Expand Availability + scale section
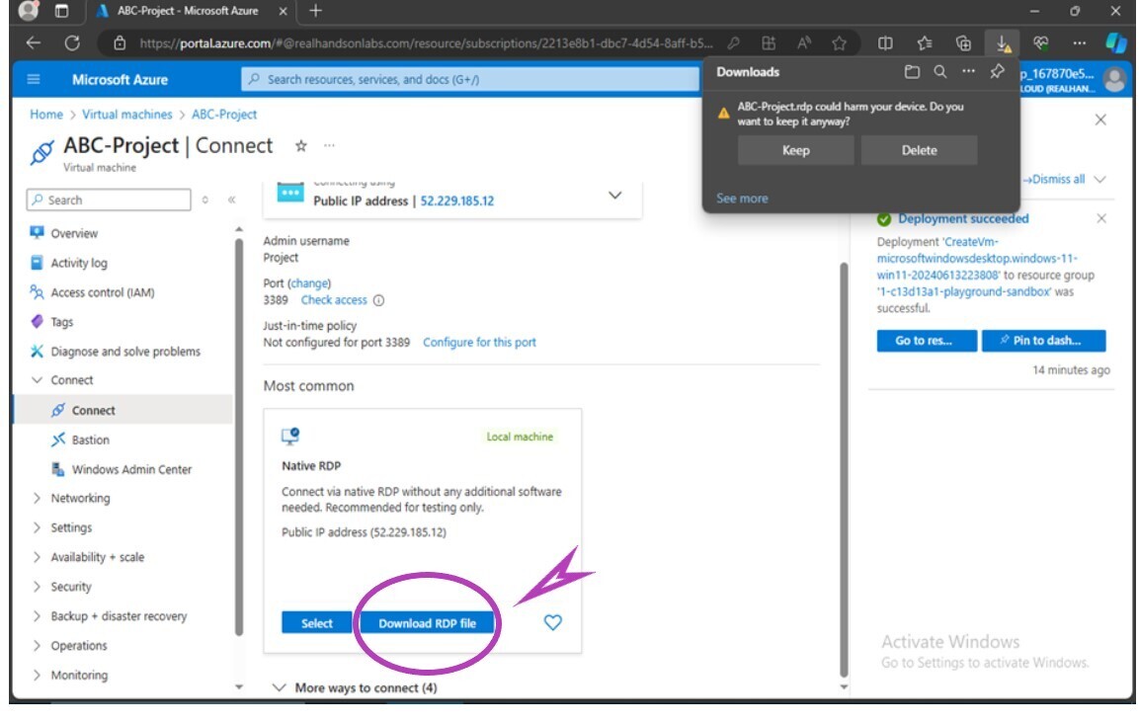The height and width of the screenshot is (723, 1139). (37, 557)
